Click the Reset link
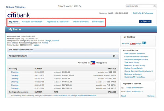The height and width of the screenshot is (111, 164). pos(124,96)
